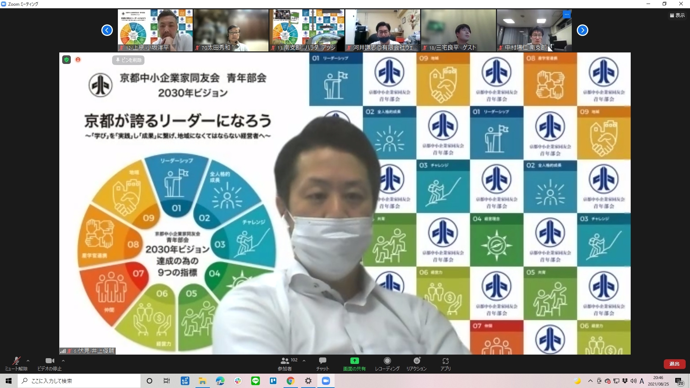Open Google Chrome on taskbar
The width and height of the screenshot is (690, 388).
pos(291,381)
